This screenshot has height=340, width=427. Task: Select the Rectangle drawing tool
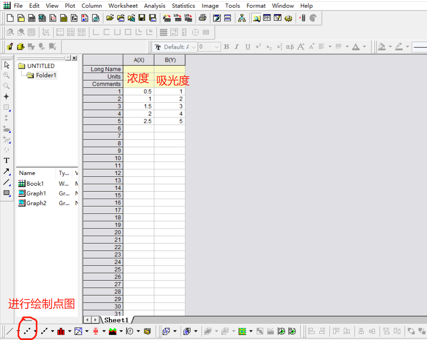coord(6,193)
